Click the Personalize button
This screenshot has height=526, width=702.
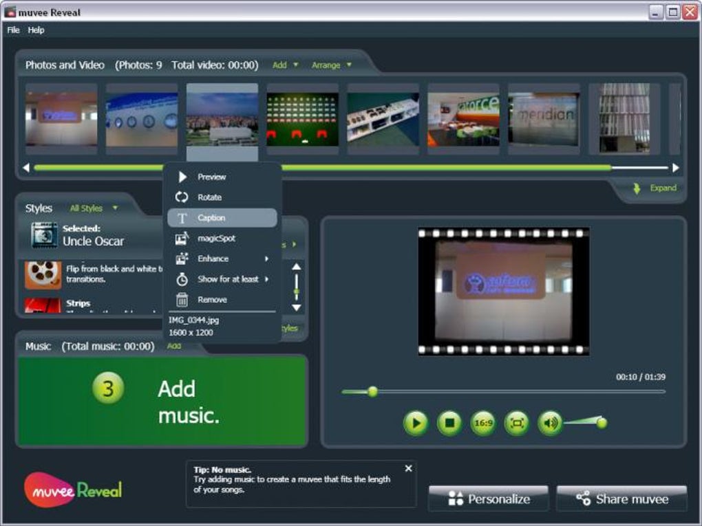[489, 498]
